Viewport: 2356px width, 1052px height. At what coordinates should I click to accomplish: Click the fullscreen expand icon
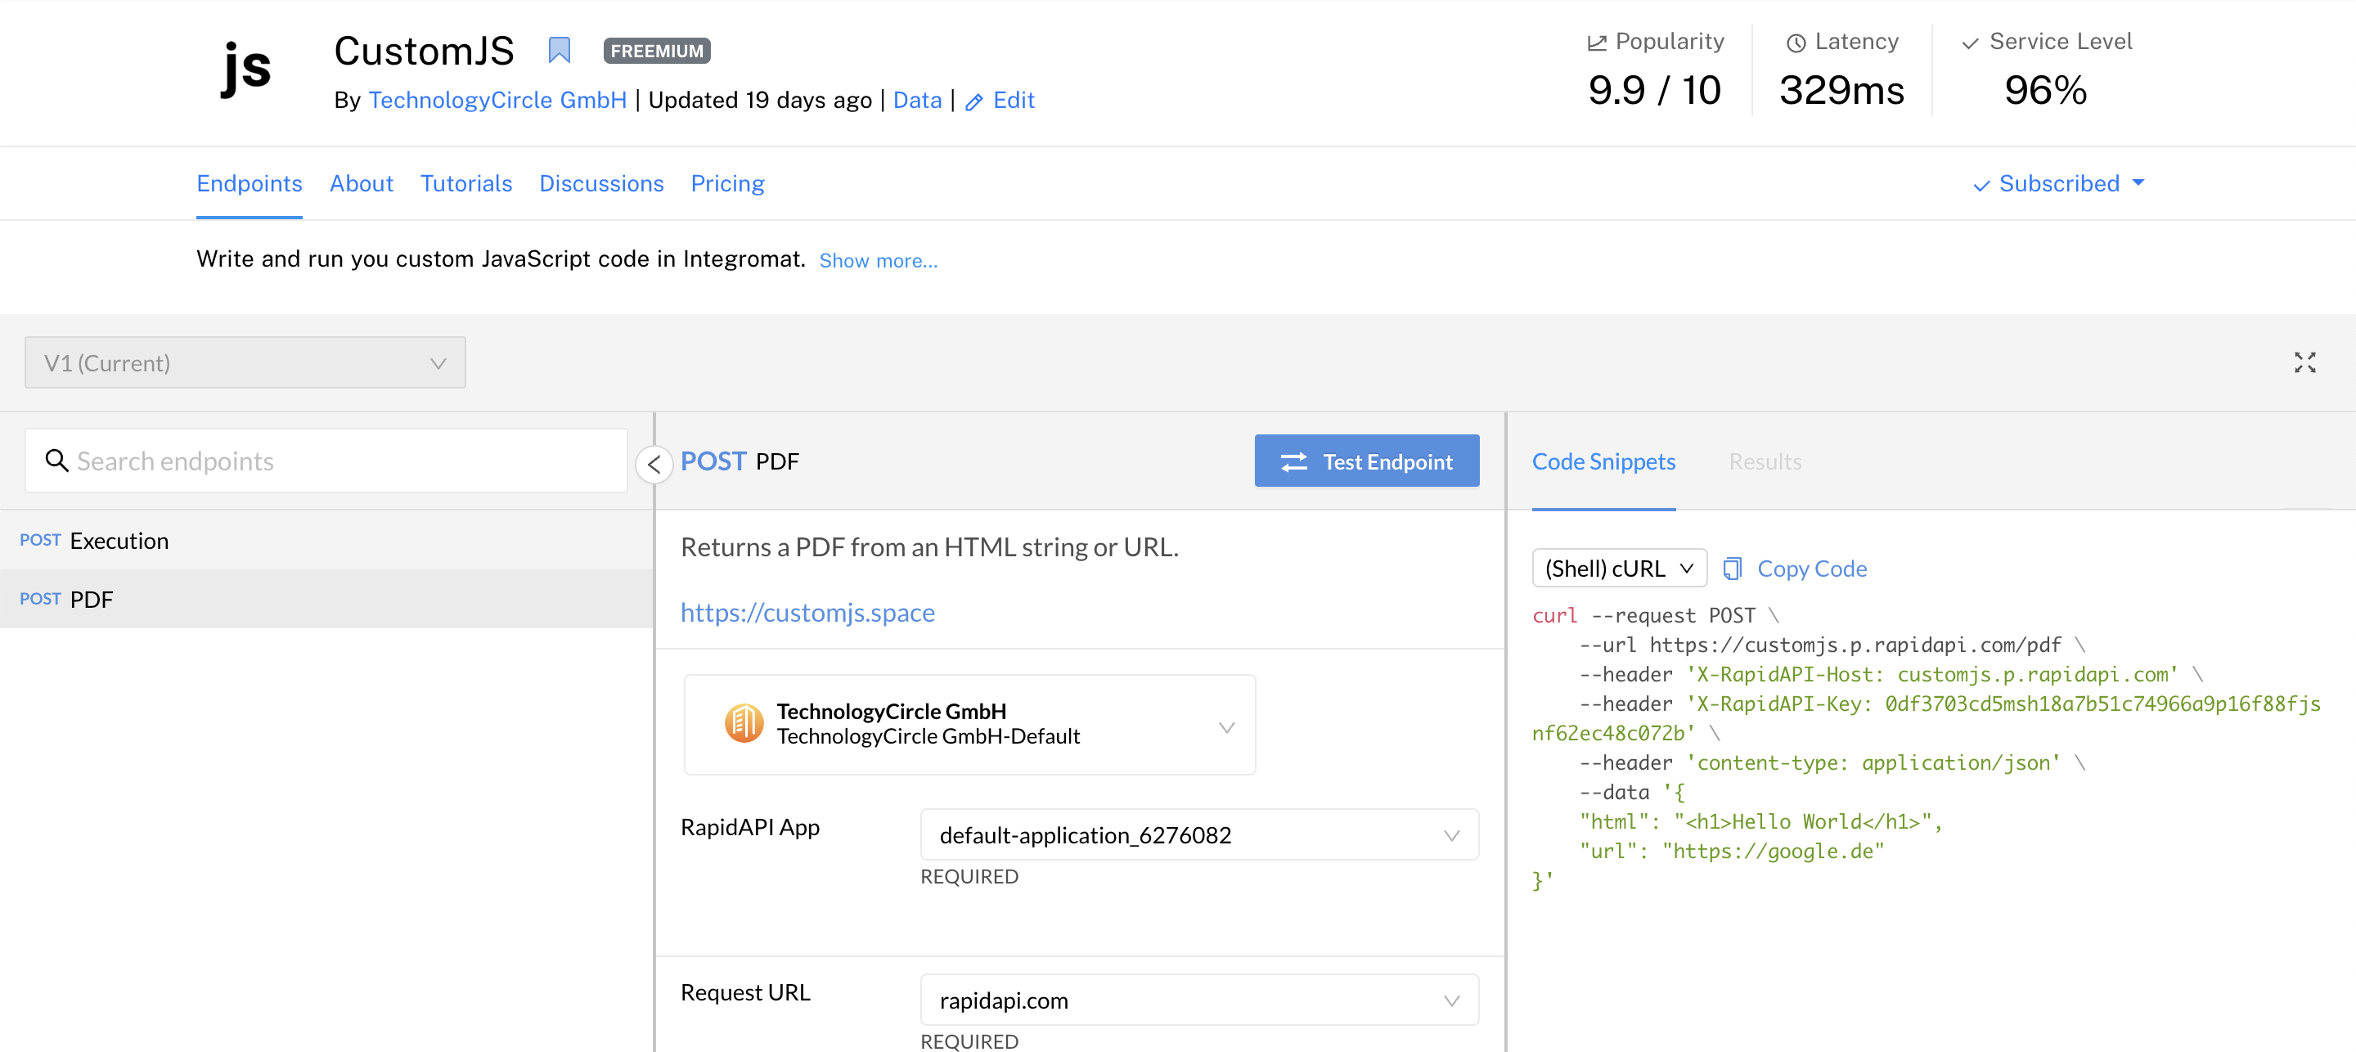[2304, 363]
